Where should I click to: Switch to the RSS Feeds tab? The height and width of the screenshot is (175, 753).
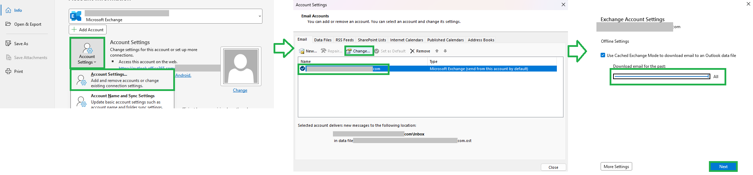[345, 40]
